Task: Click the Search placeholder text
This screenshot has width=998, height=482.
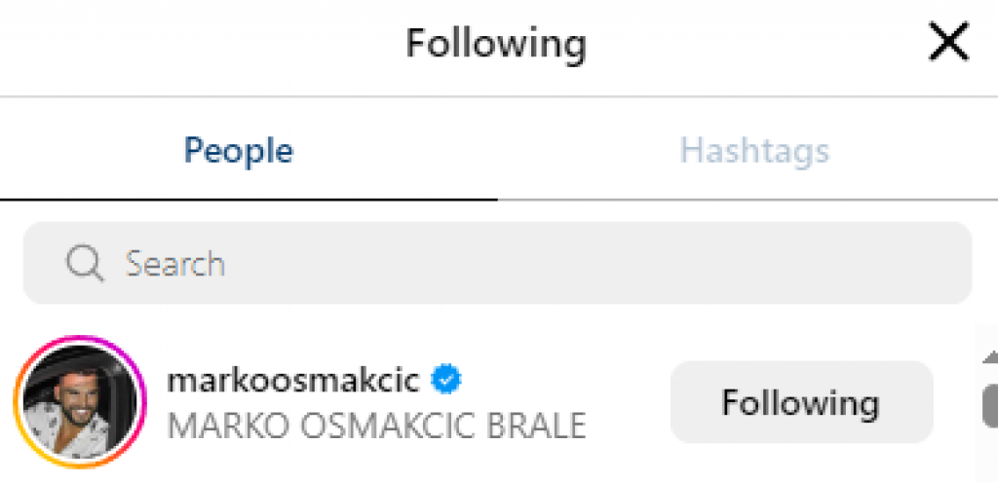Action: [175, 264]
